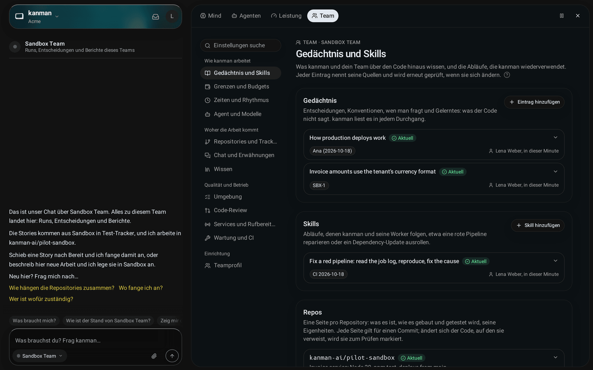The height and width of the screenshot is (370, 593).
Task: Open link Wie hängen die Repositories zusammen?
Action: [62, 288]
